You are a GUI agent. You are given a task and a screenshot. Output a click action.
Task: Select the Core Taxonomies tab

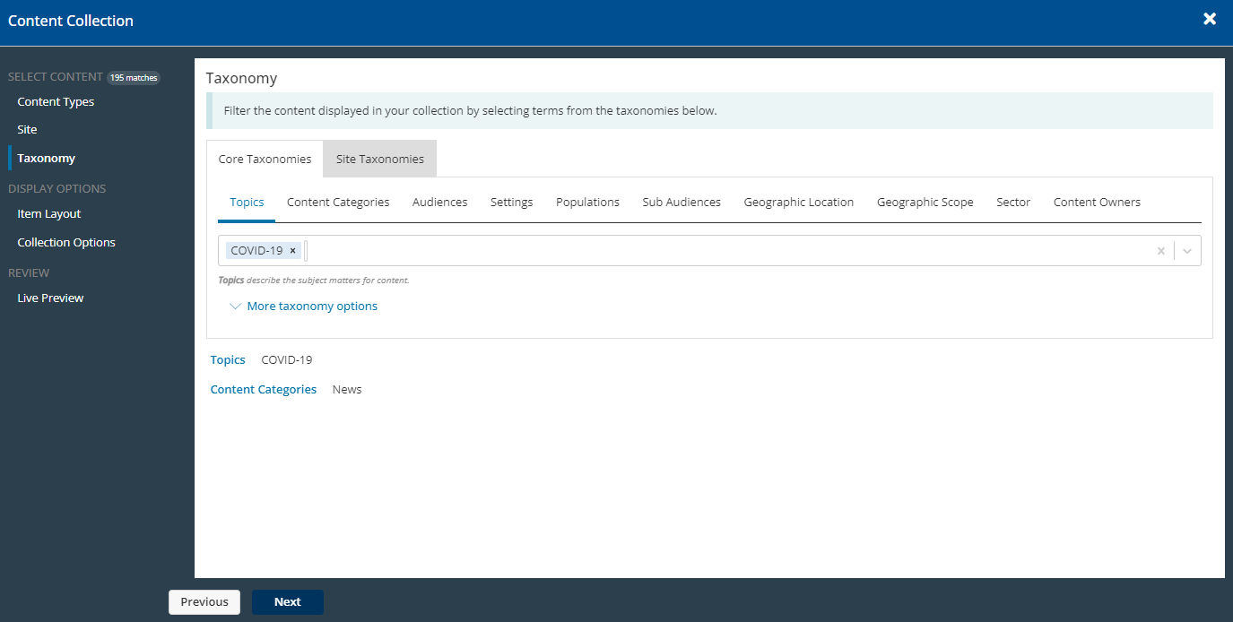[x=265, y=159]
